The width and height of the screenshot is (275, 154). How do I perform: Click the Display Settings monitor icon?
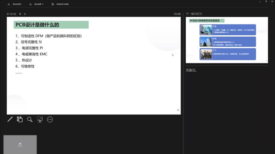(x=30, y=4)
